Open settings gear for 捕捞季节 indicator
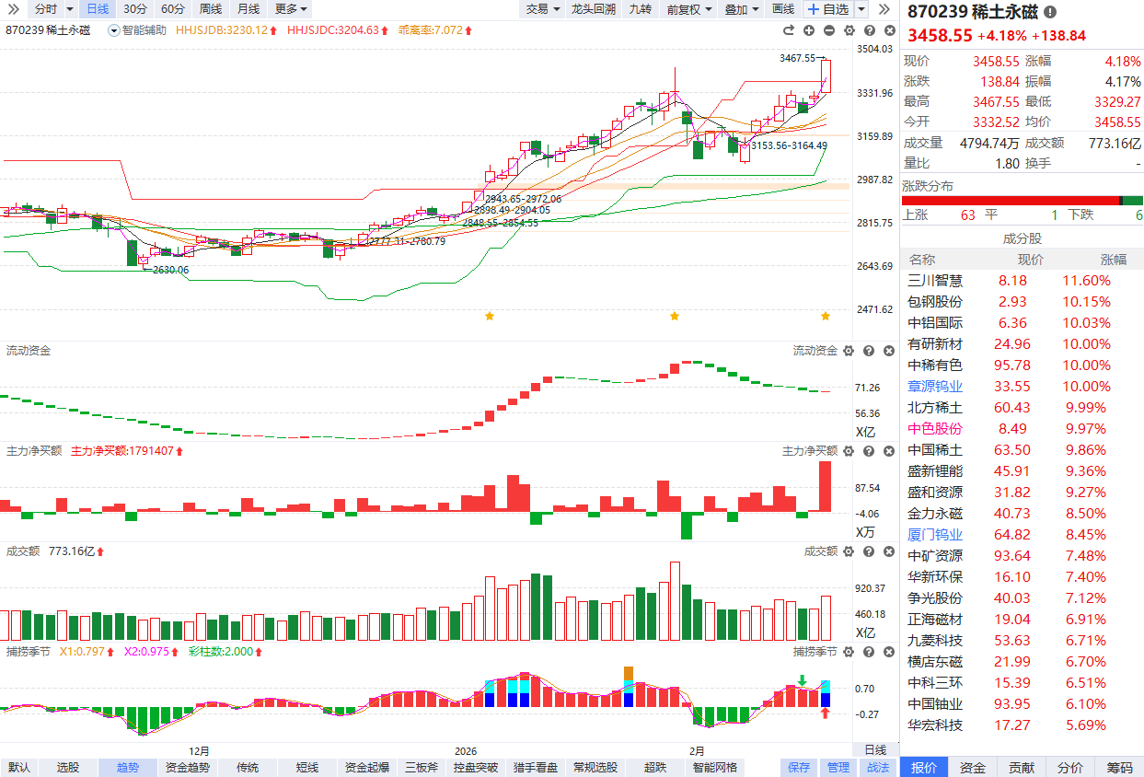 (x=848, y=652)
